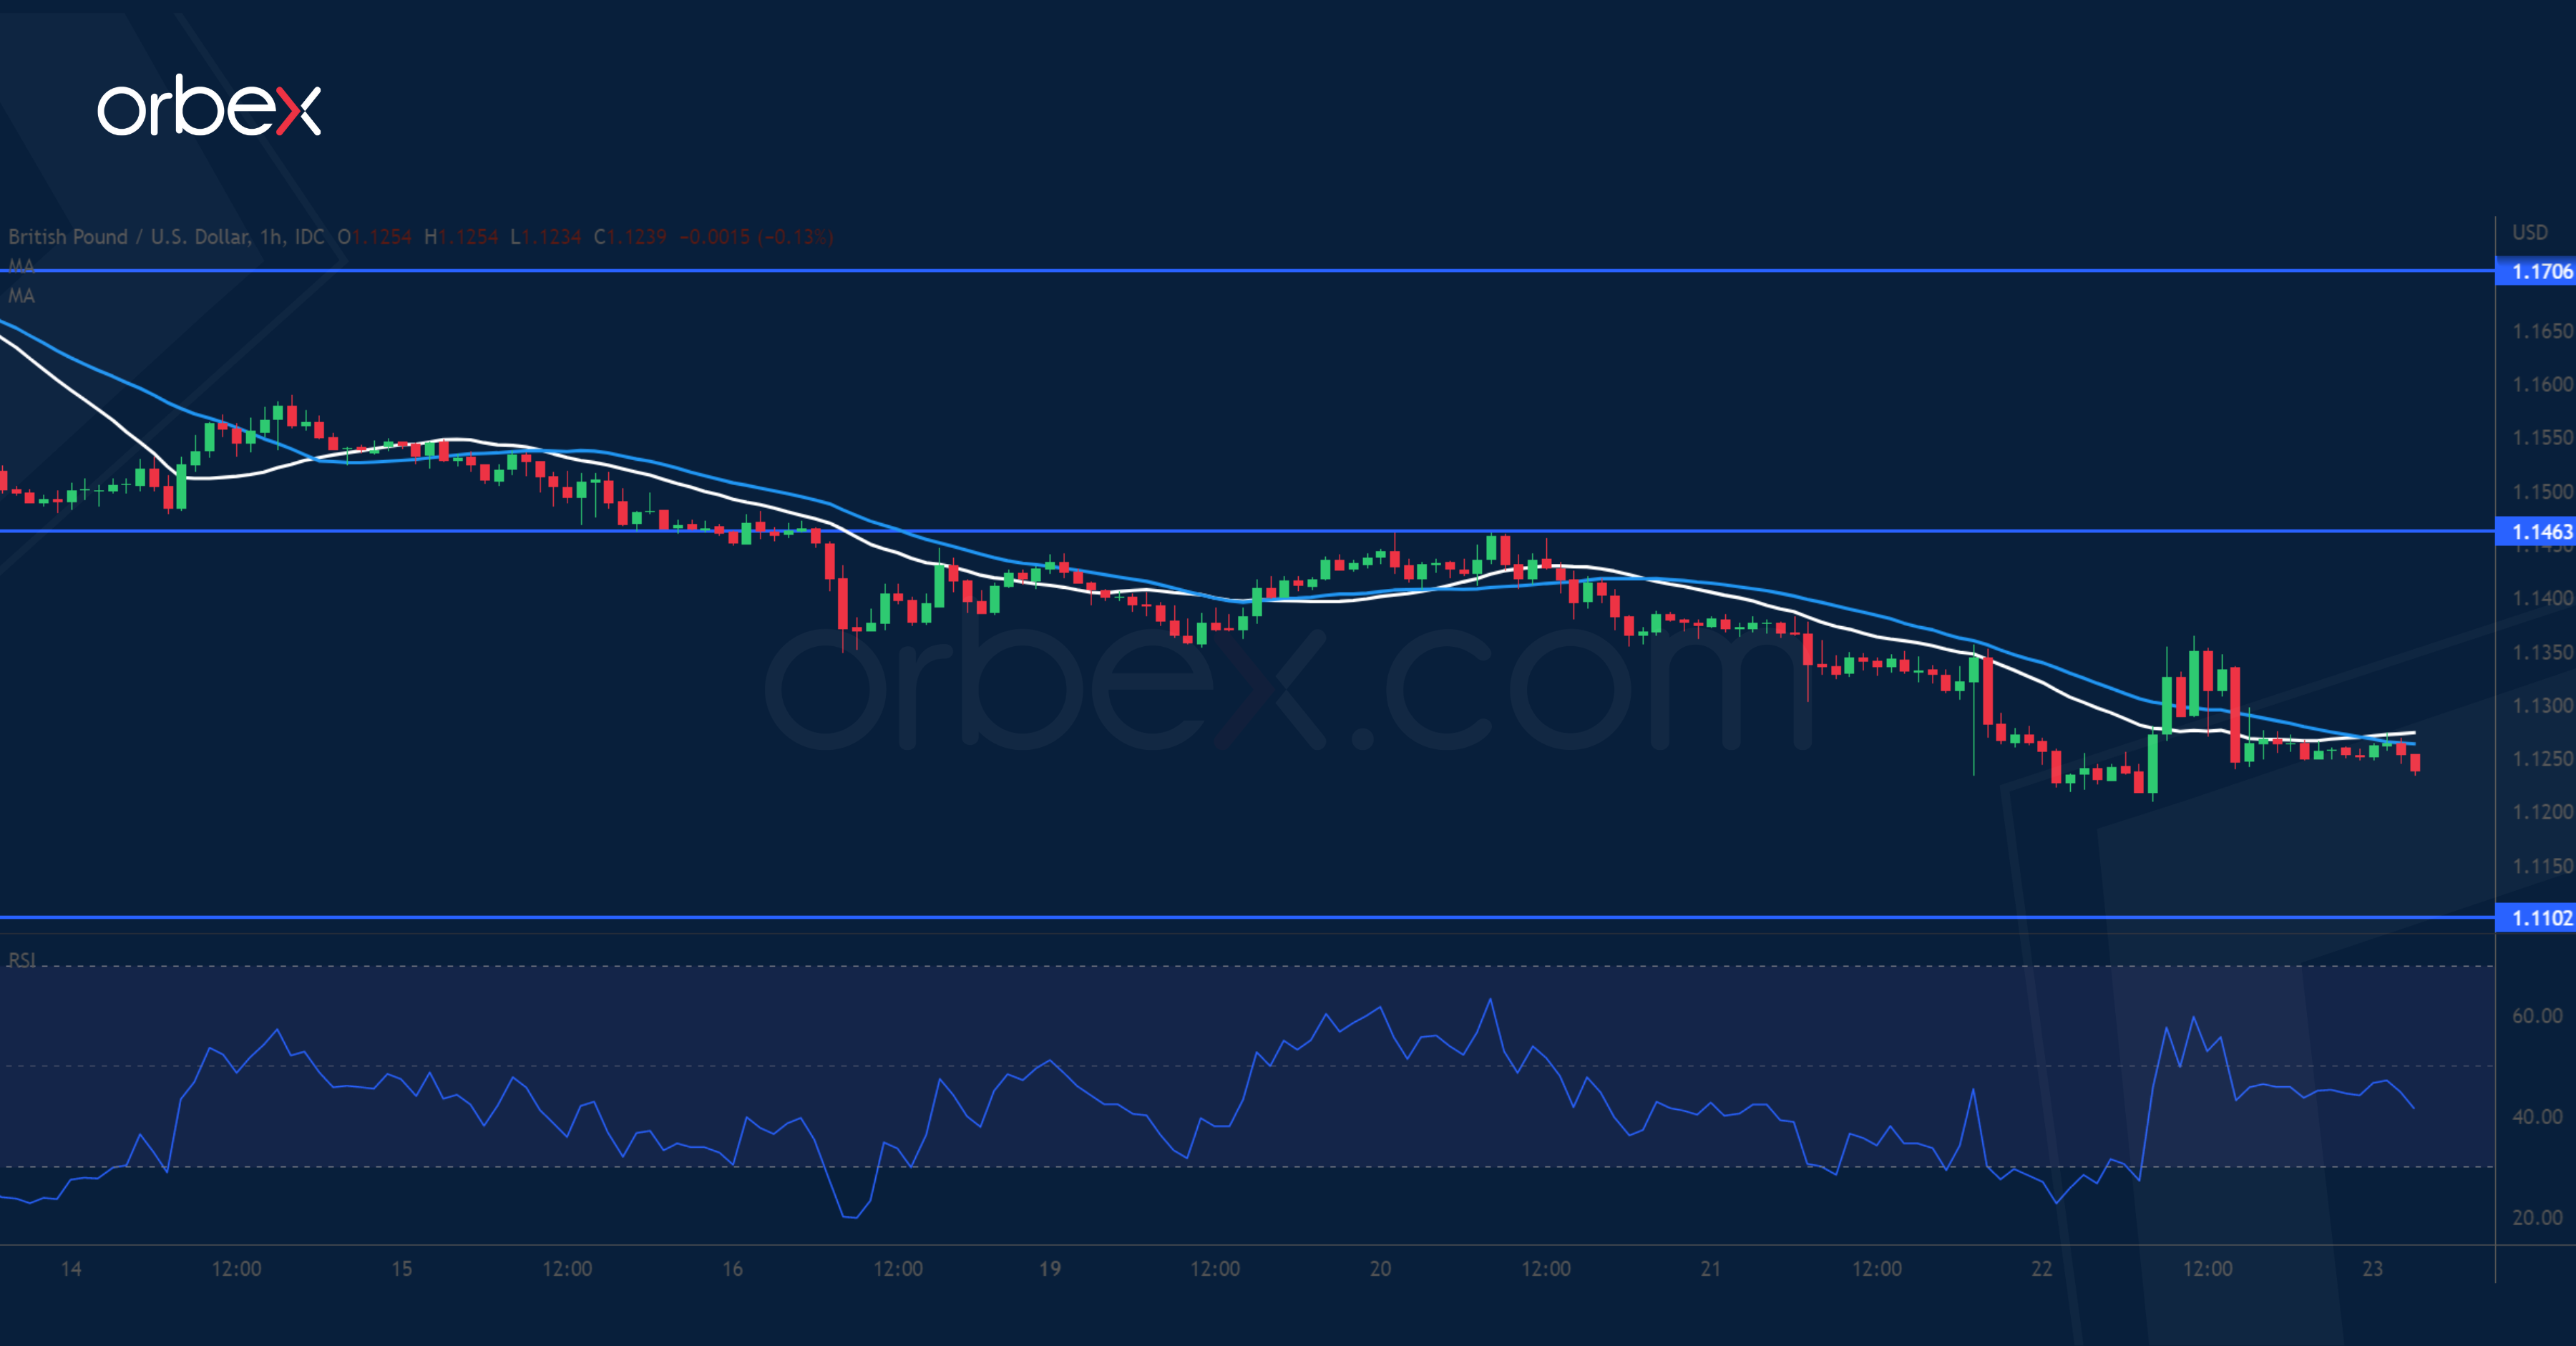Toggle the 1.1463 horizontal level line
This screenshot has height=1346, width=2576.
coord(1200,533)
